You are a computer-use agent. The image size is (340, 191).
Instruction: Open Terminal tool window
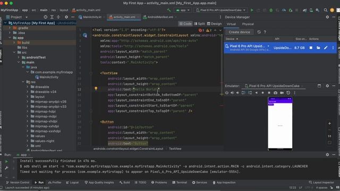click(180, 183)
